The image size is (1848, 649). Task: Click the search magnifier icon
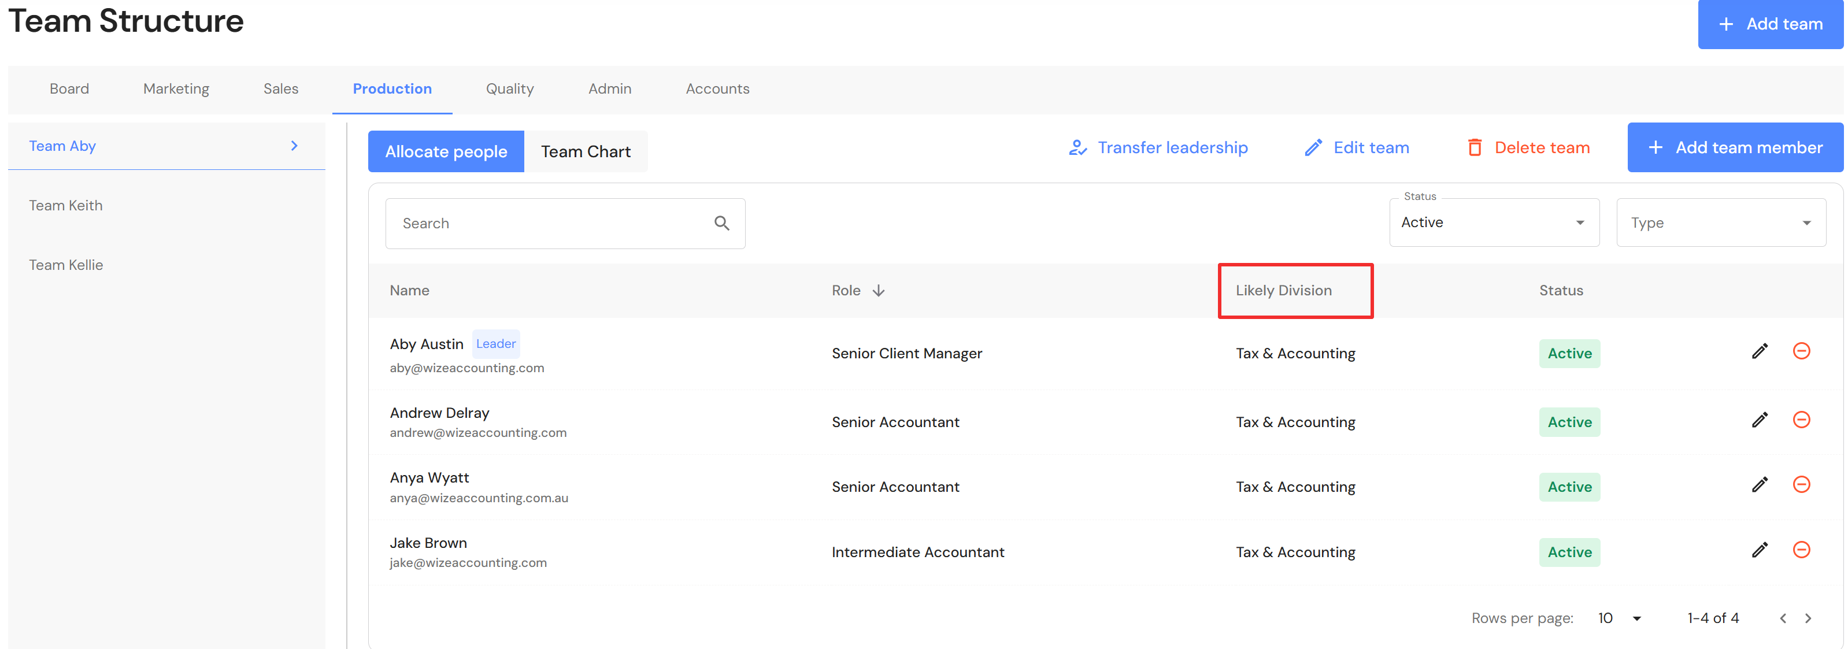[x=721, y=224]
